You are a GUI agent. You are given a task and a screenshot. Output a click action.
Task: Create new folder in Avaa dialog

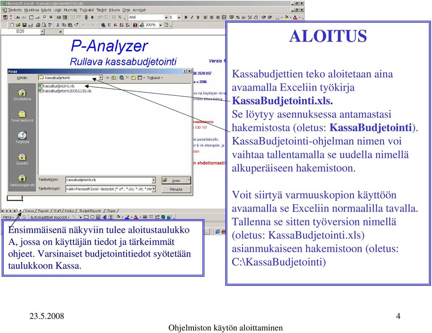click(x=134, y=78)
